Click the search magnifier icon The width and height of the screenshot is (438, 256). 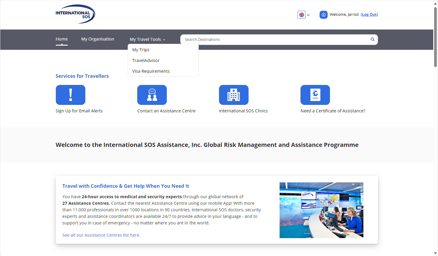coord(373,39)
